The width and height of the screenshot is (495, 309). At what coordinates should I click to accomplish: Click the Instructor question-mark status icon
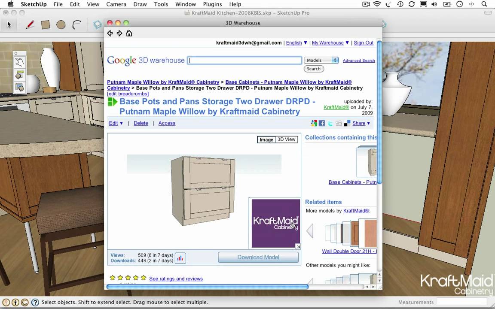[x=35, y=303]
